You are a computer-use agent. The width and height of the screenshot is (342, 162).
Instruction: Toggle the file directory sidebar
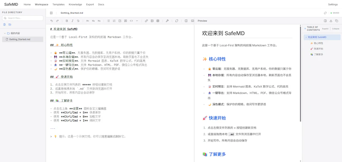51,13
